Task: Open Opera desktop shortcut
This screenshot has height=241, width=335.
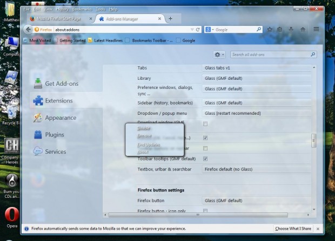Action: (12, 217)
